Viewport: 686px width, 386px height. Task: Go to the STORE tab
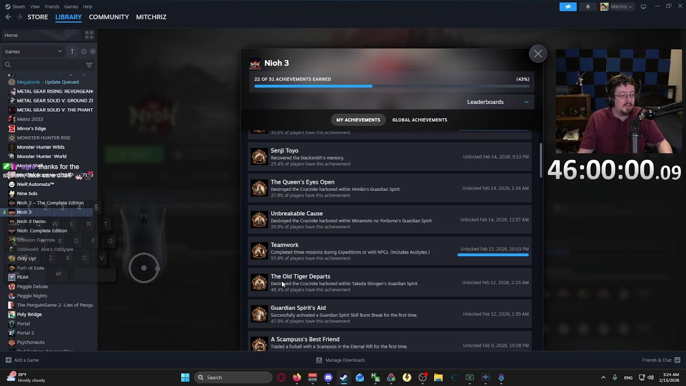38,17
